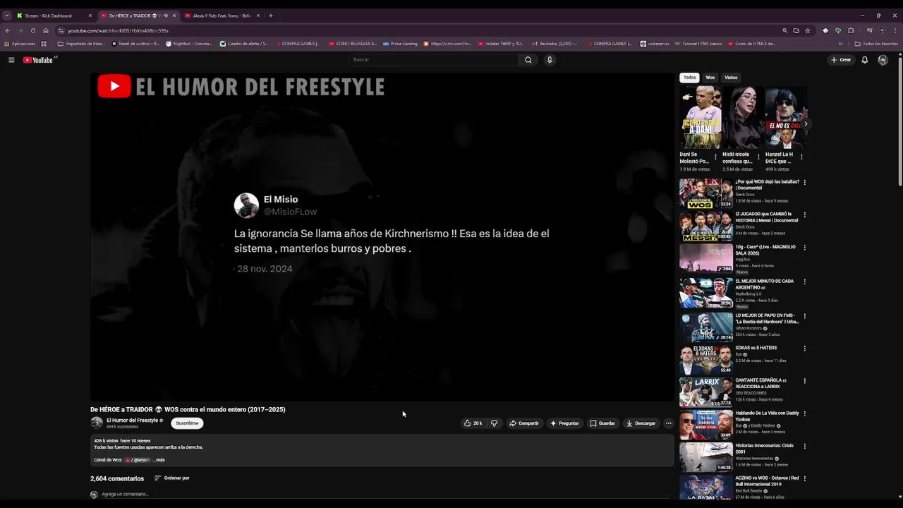The height and width of the screenshot is (508, 903).
Task: Go to the YouTube home logo
Action: tap(38, 60)
